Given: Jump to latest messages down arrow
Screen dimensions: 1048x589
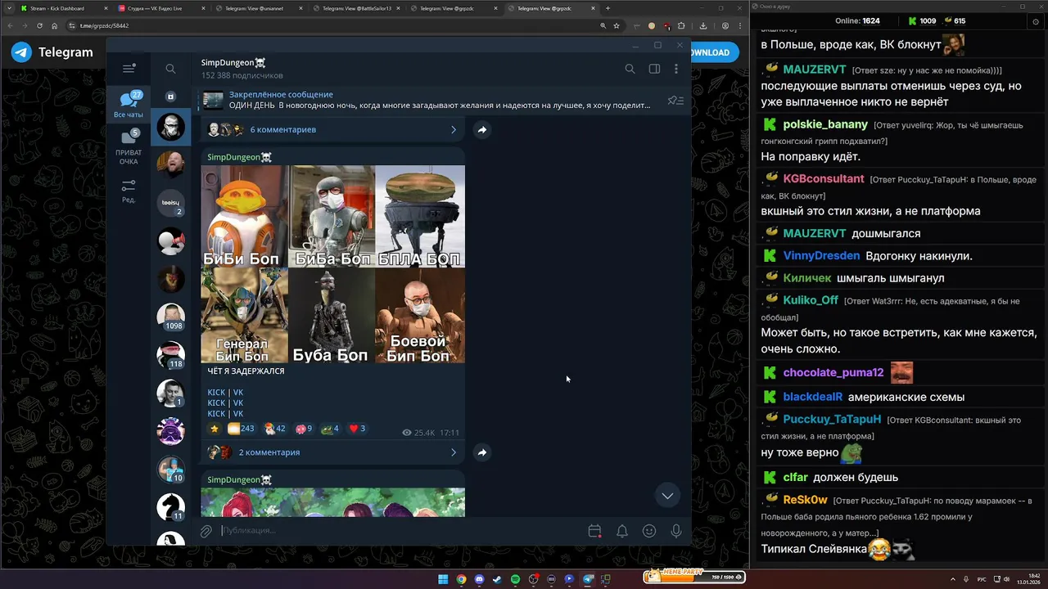Looking at the screenshot, I should tap(667, 496).
